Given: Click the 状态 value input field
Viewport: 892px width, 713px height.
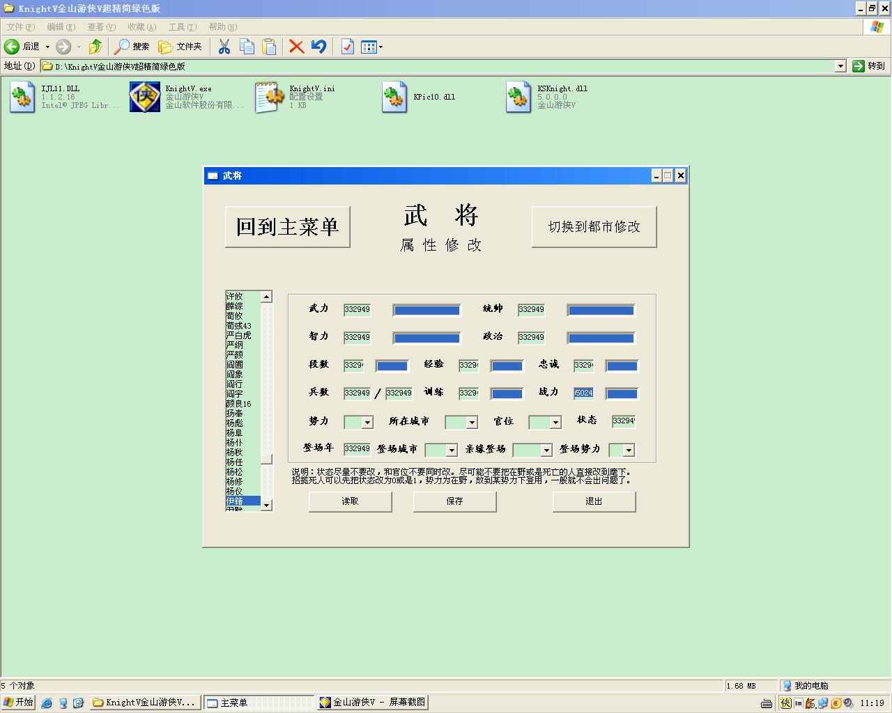Looking at the screenshot, I should click(x=624, y=421).
